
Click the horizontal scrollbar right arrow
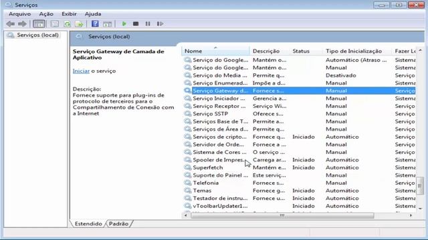point(411,215)
